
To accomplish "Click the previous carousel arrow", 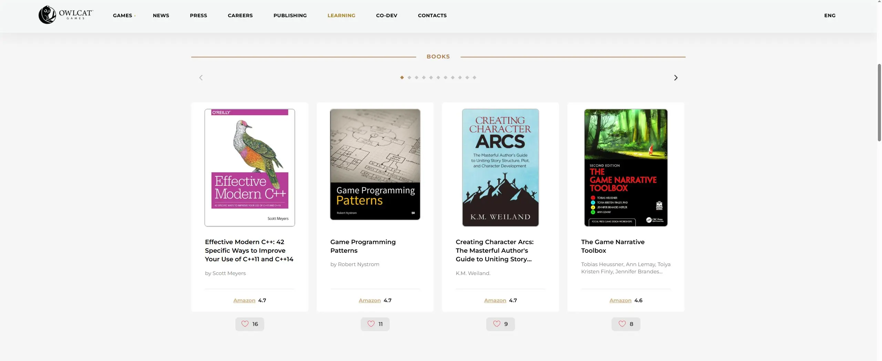I will pos(201,78).
